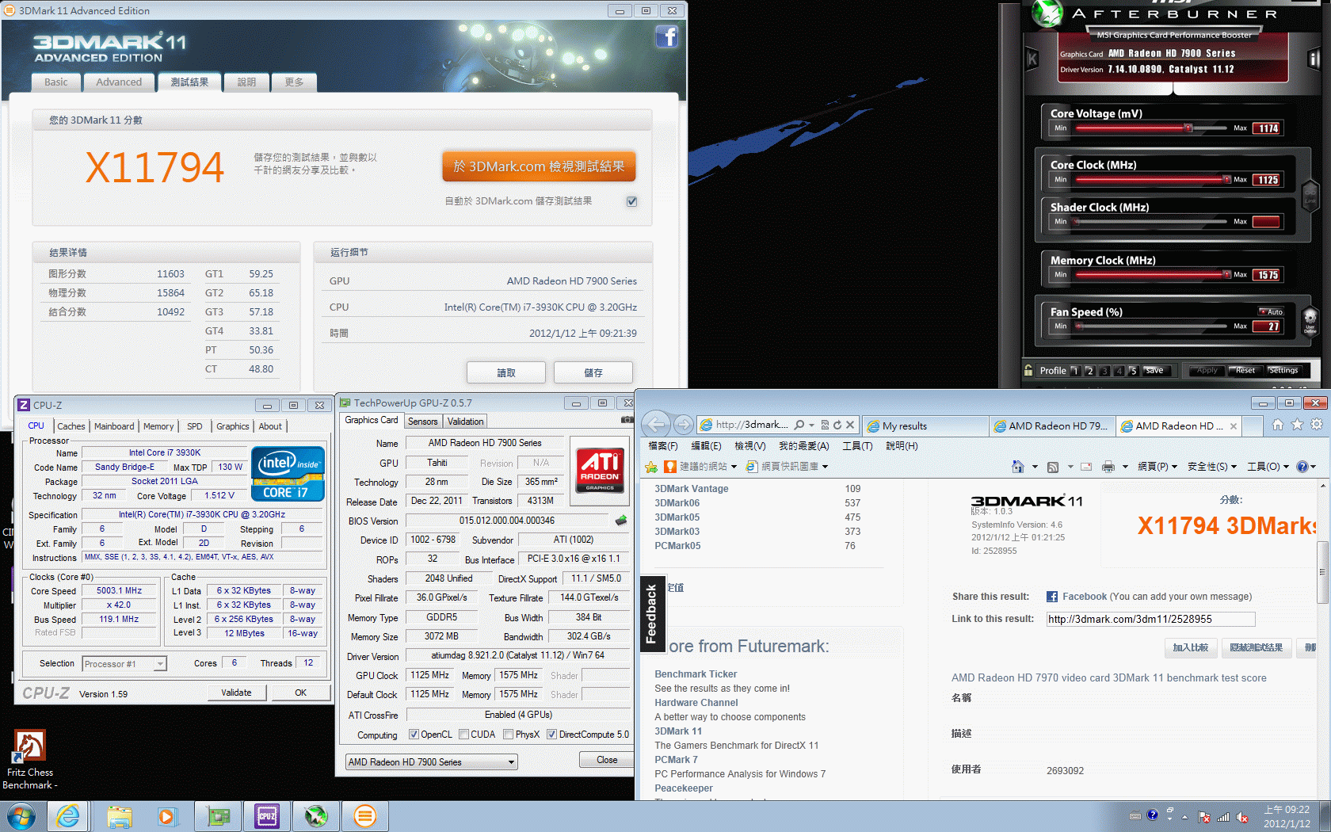Adjust Core Voltage slider in Afterburner
1331x832 pixels.
coord(1151,128)
